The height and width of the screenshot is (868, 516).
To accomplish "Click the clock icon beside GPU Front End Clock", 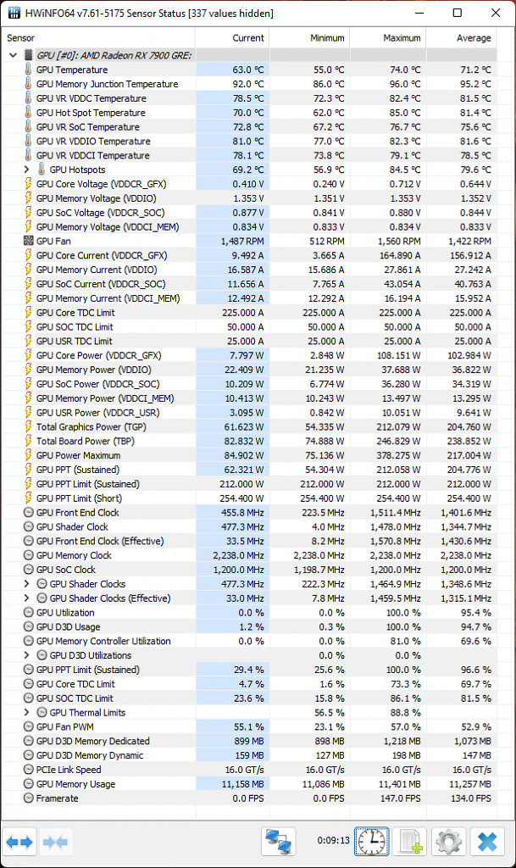I will (28, 512).
